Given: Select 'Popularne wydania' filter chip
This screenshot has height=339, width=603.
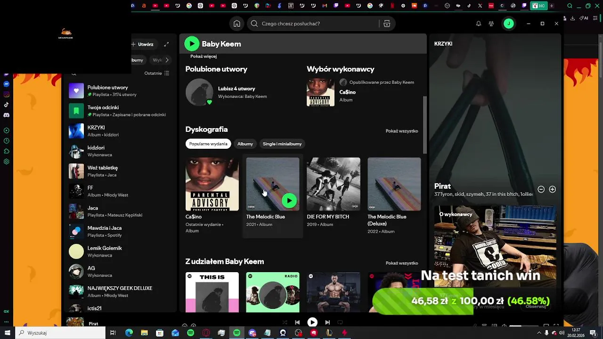Looking at the screenshot, I should coord(208,144).
